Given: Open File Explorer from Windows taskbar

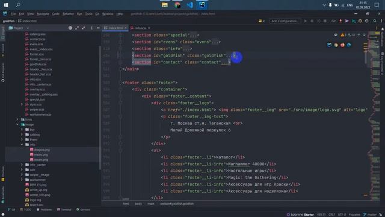Looking at the screenshot, I should [x=164, y=5].
